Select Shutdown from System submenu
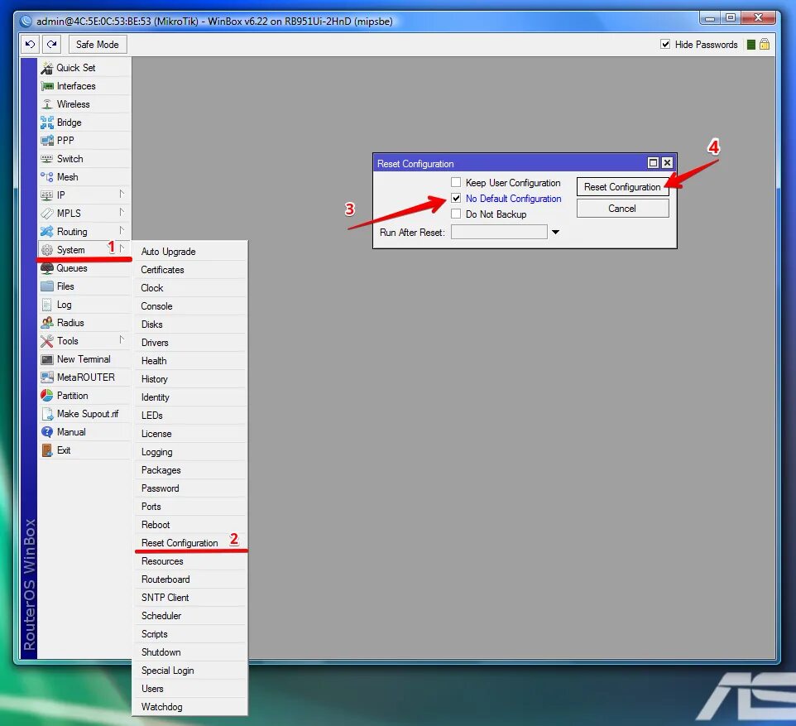The width and height of the screenshot is (796, 726). coord(189,652)
